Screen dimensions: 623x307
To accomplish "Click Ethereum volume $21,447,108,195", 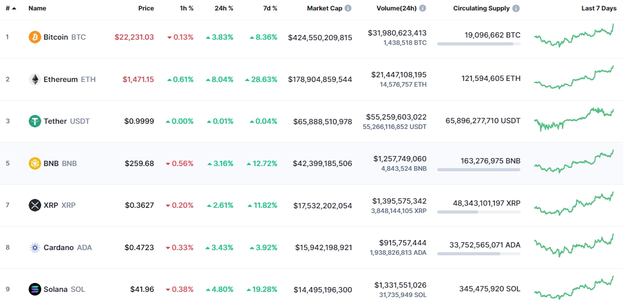I will click(399, 74).
